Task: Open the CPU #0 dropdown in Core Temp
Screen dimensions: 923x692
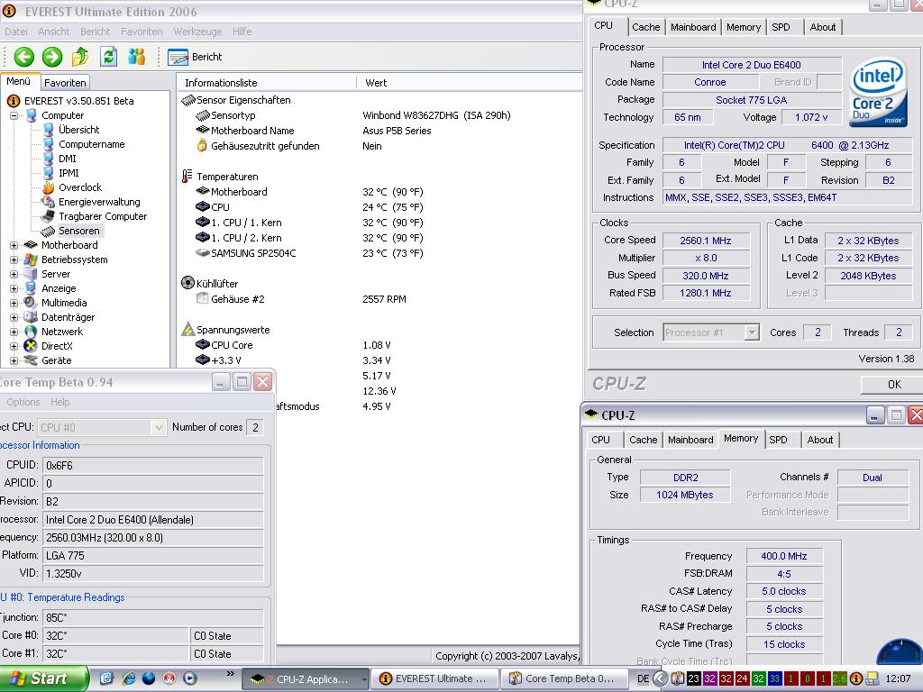Action: 101,427
